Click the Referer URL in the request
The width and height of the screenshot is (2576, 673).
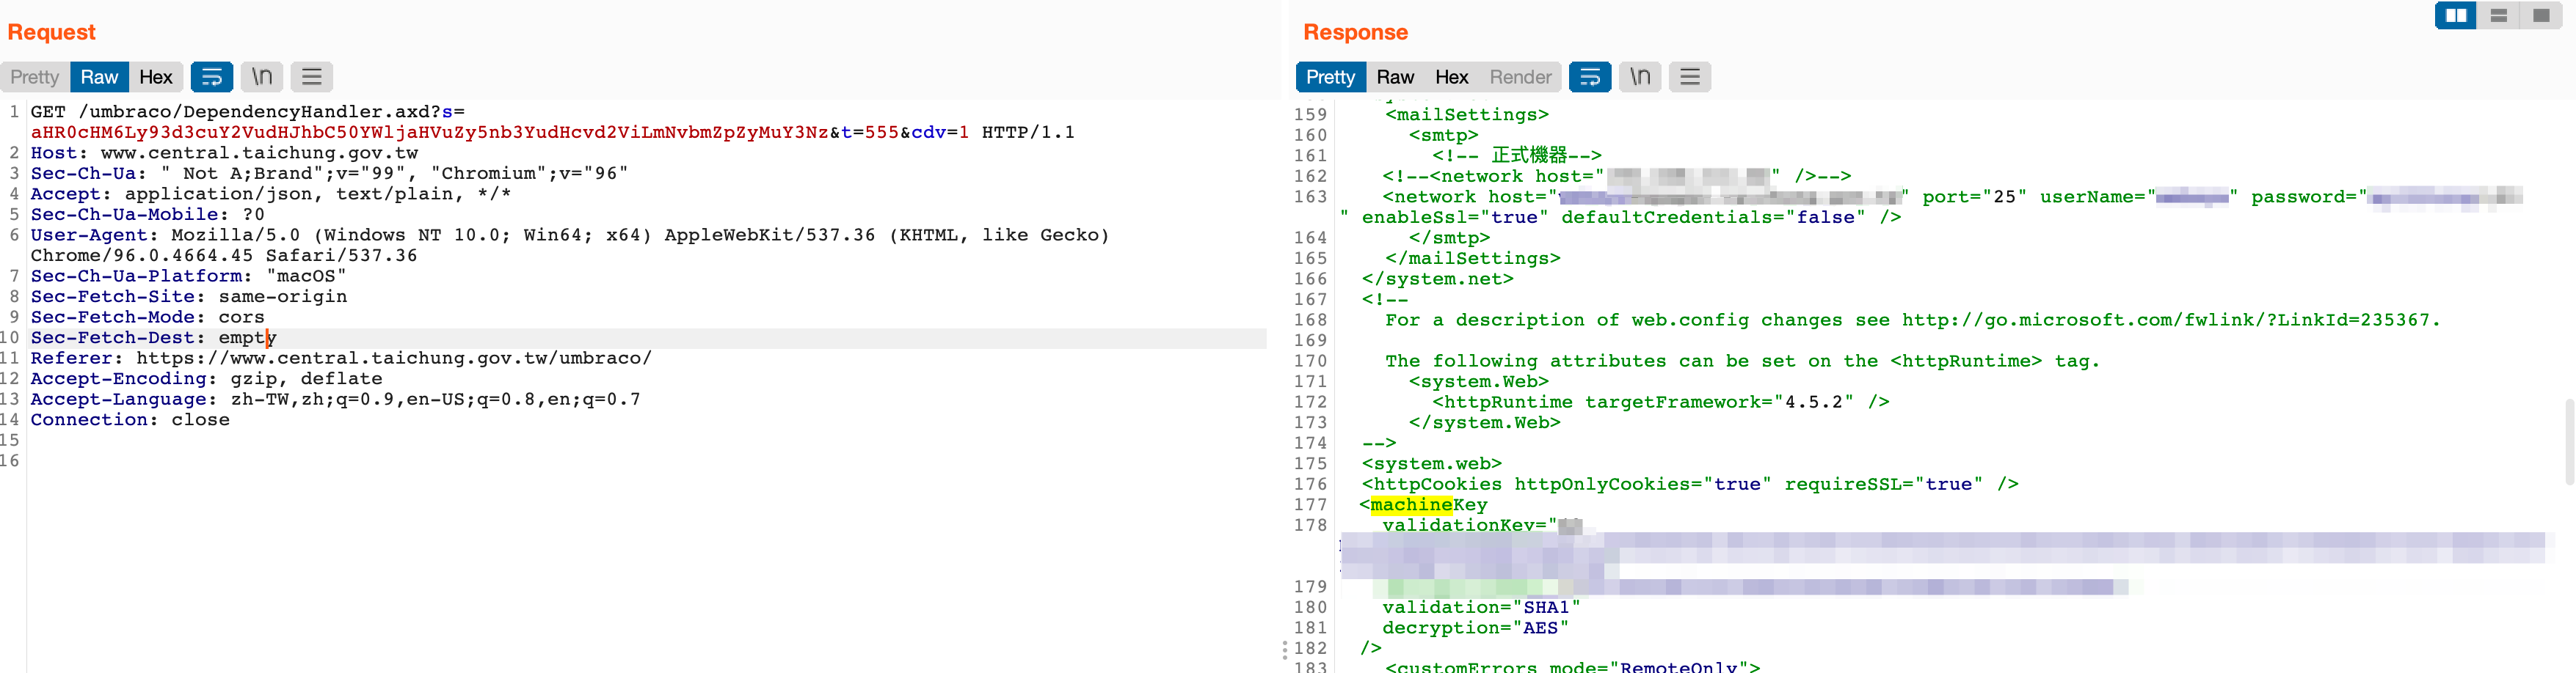394,358
